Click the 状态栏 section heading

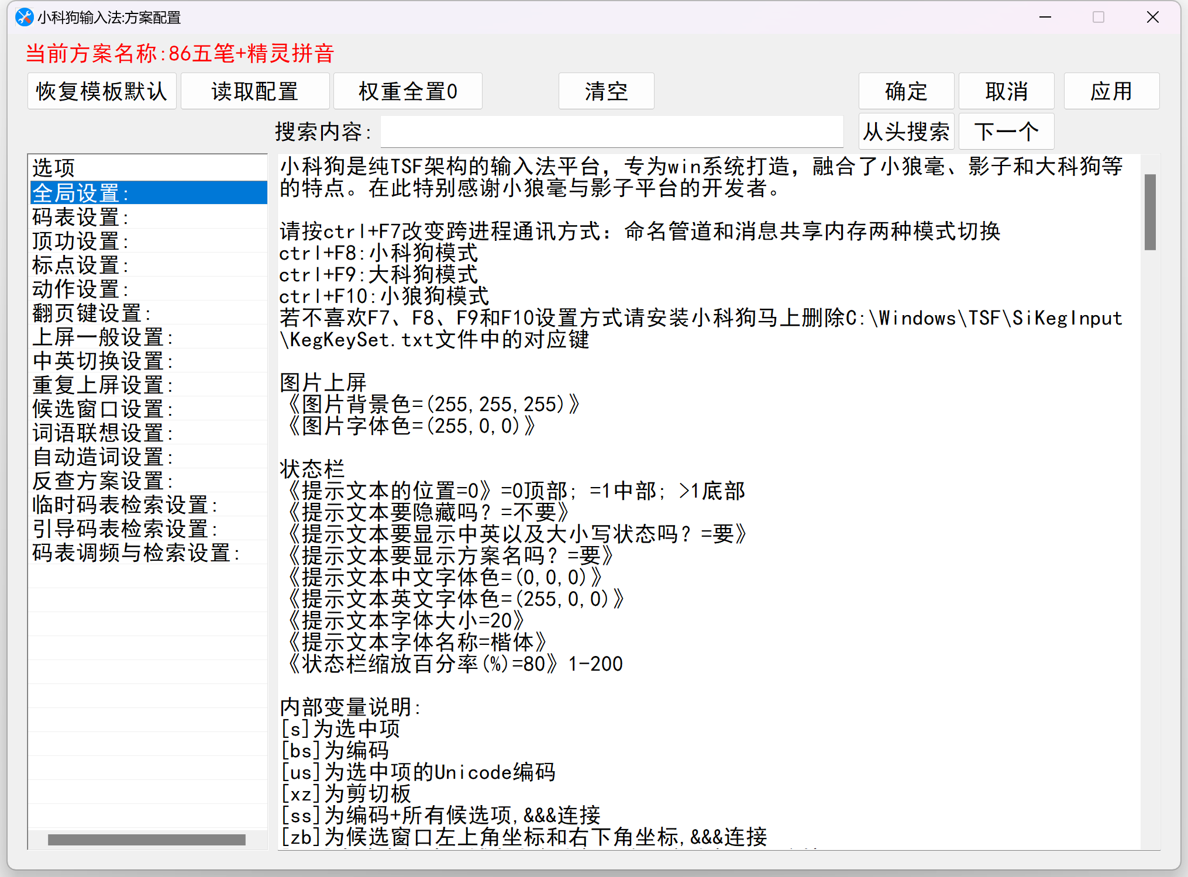pyautogui.click(x=312, y=469)
